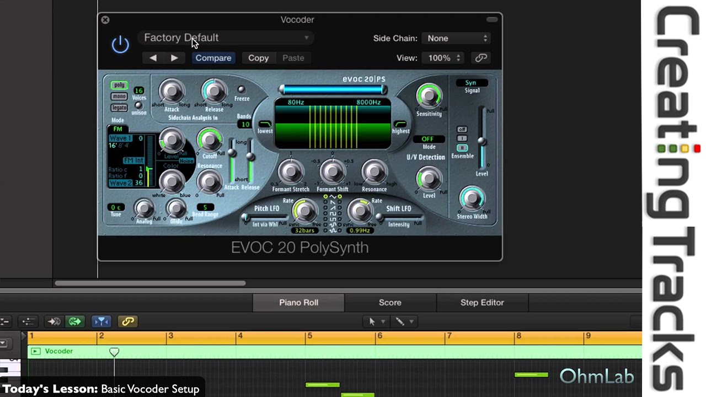The image size is (706, 397).
Task: Click the Paste button
Action: coord(293,58)
